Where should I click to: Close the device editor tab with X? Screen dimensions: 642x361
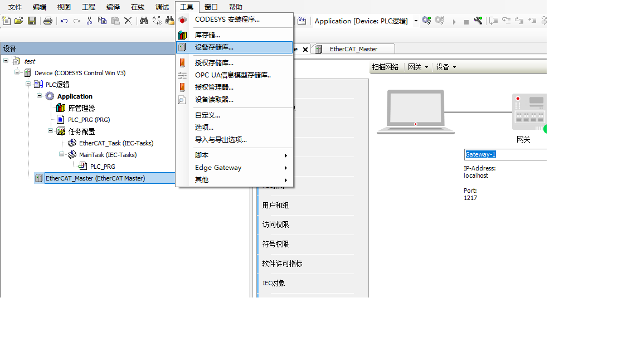pyautogui.click(x=305, y=50)
